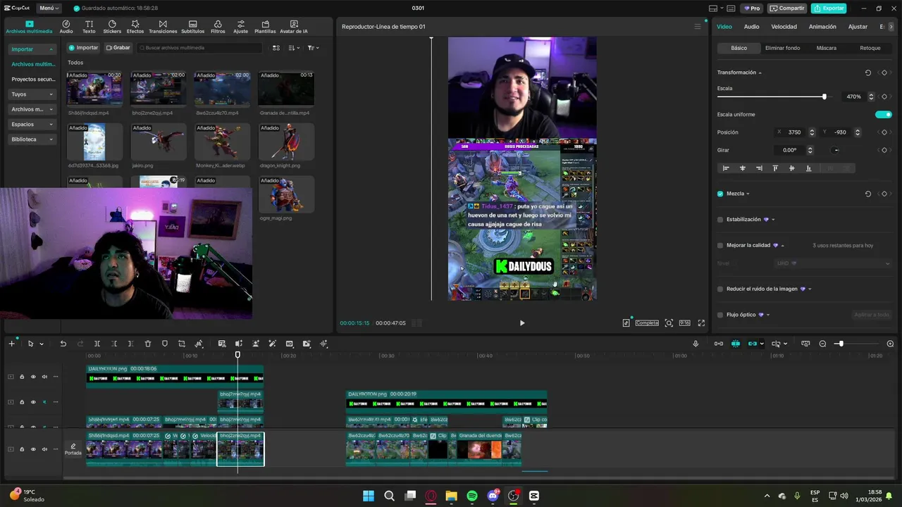Enable the Estabilización checkbox

pos(720,220)
